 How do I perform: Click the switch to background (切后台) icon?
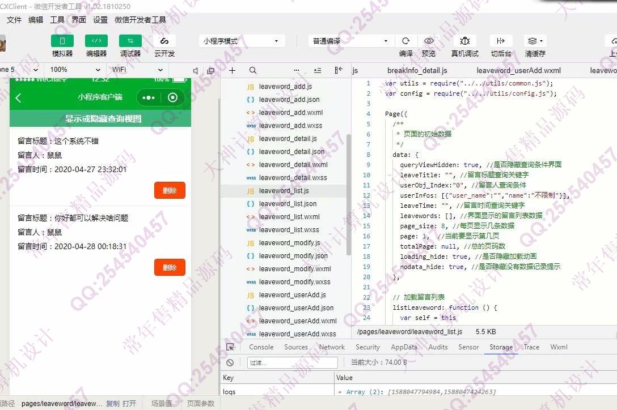(x=501, y=41)
